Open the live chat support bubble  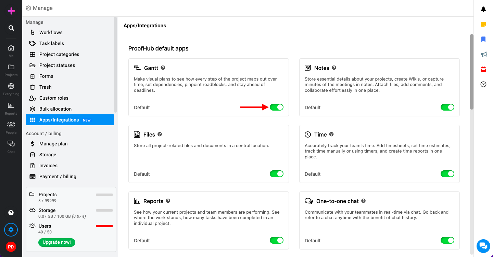(483, 246)
